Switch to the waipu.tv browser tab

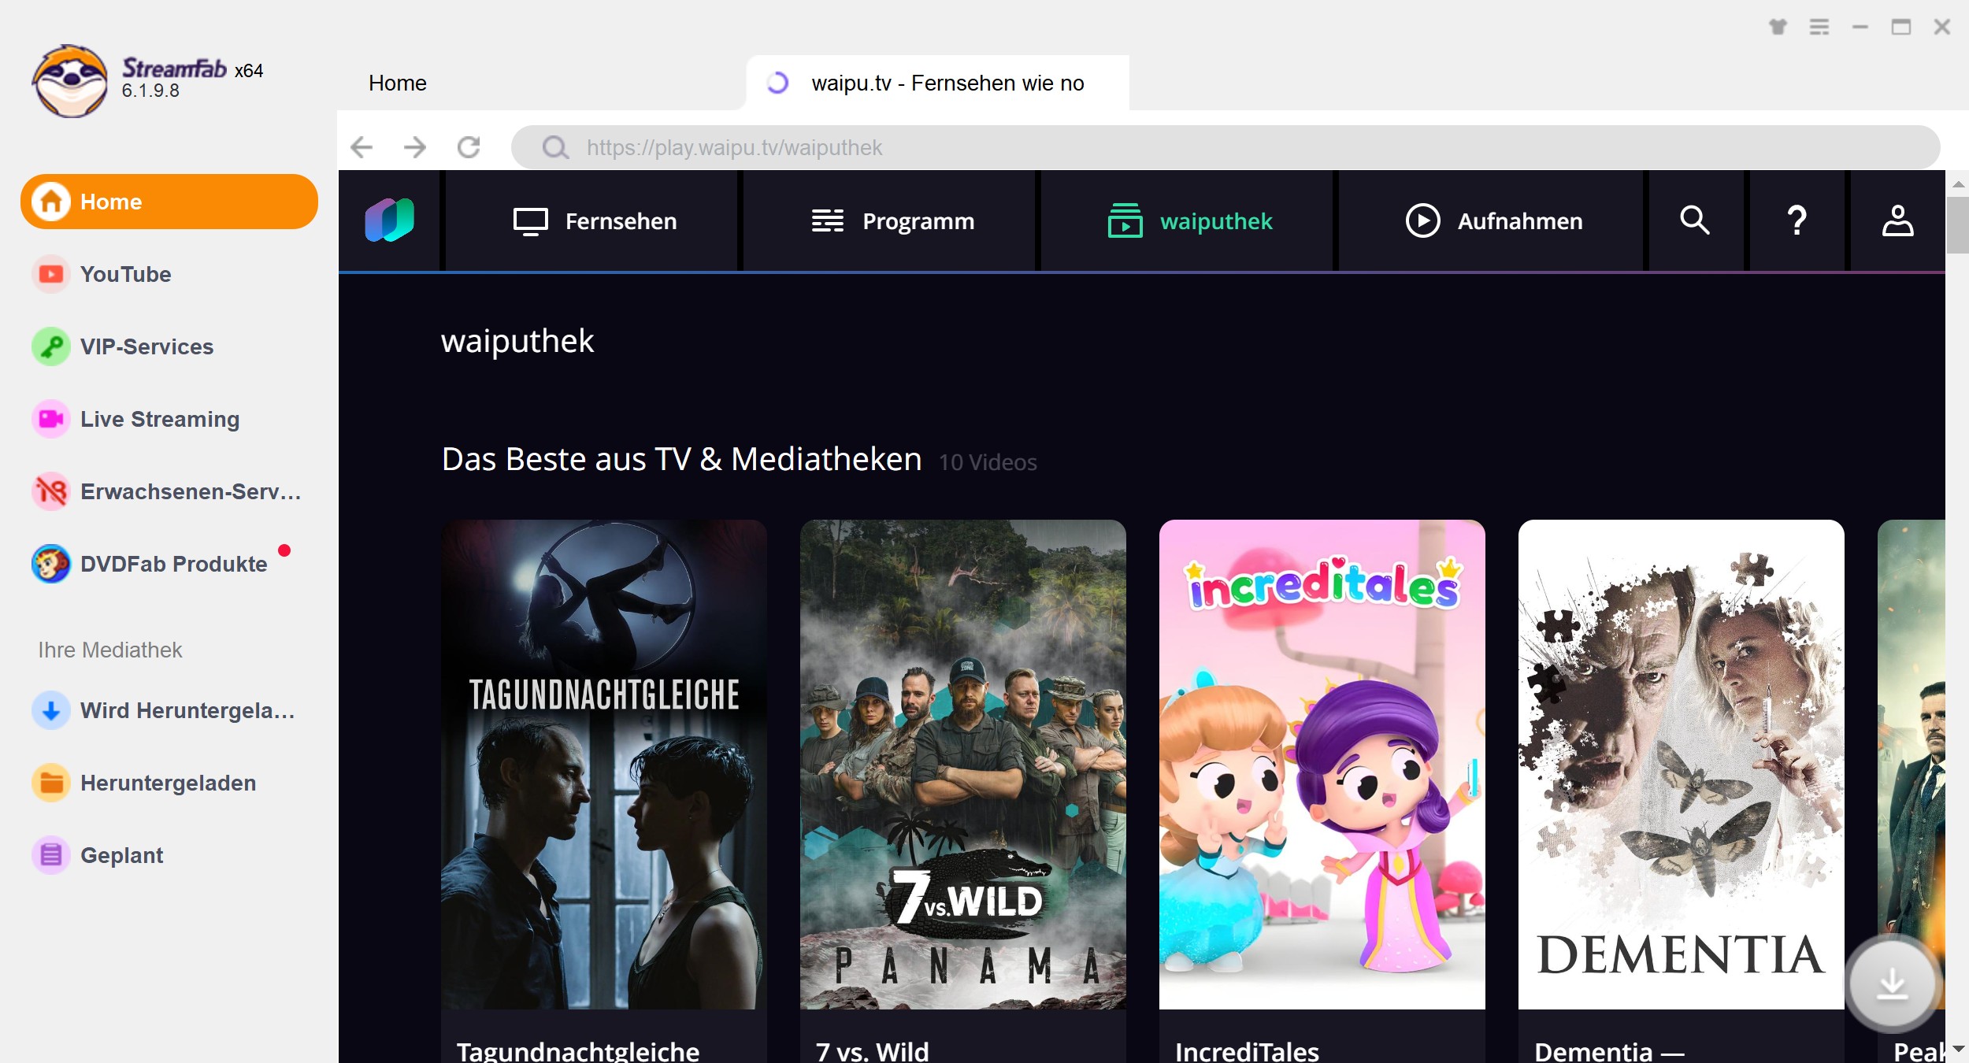(x=937, y=83)
